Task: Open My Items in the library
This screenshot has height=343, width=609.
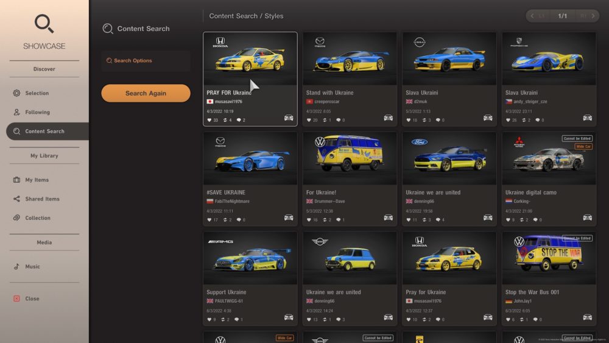Action: pyautogui.click(x=37, y=180)
